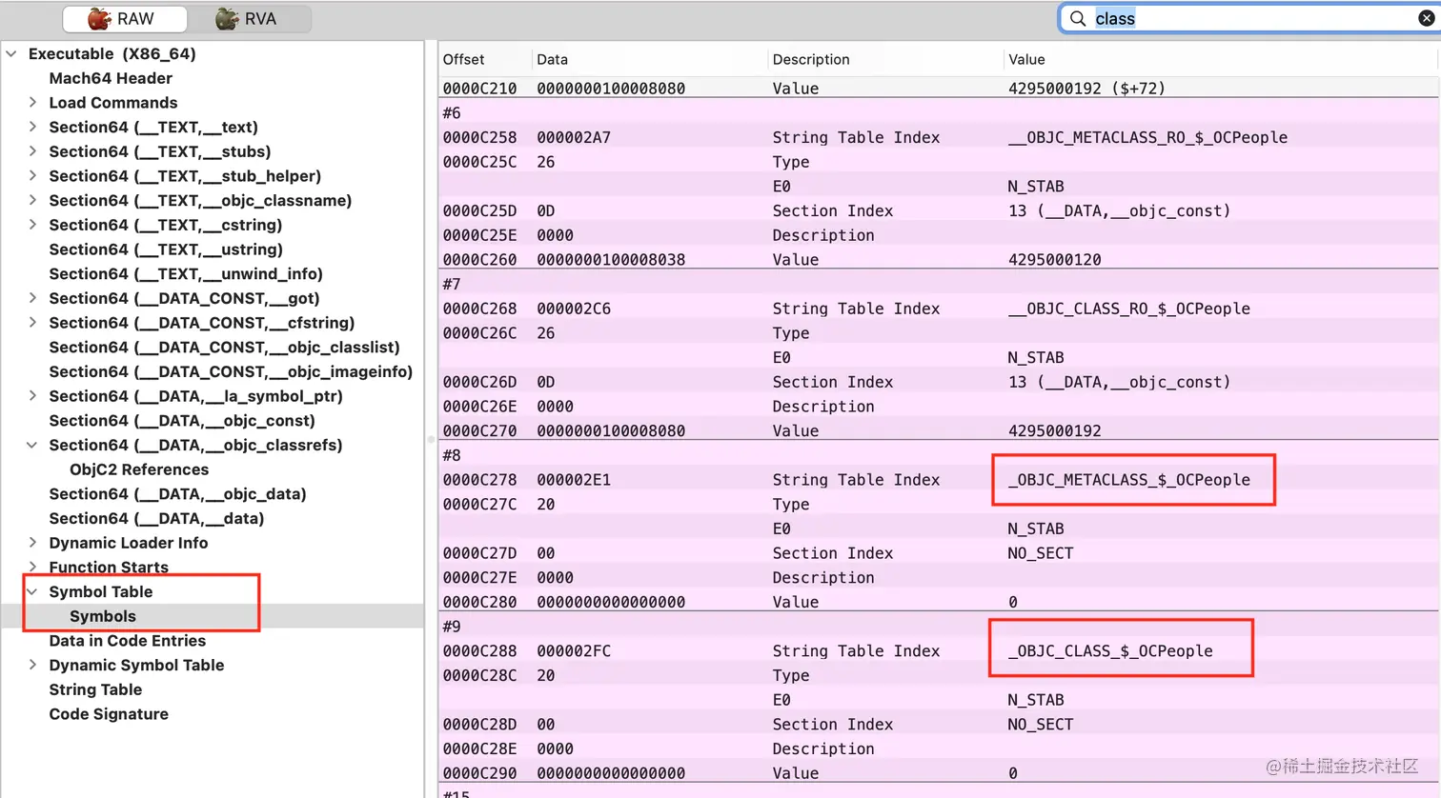The image size is (1441, 798).
Task: Select Section64 (__DATA_CONST,__objc_imageinfo) item
Action: pos(231,371)
